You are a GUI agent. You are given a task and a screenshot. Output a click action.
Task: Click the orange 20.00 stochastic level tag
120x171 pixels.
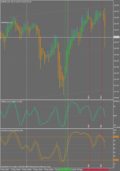116,160
